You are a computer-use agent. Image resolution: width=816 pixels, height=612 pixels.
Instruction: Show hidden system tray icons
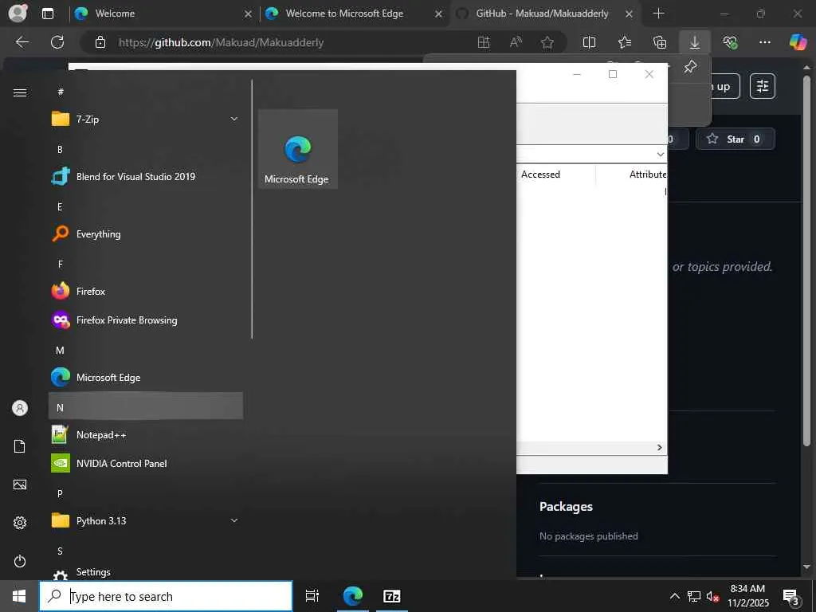click(674, 596)
